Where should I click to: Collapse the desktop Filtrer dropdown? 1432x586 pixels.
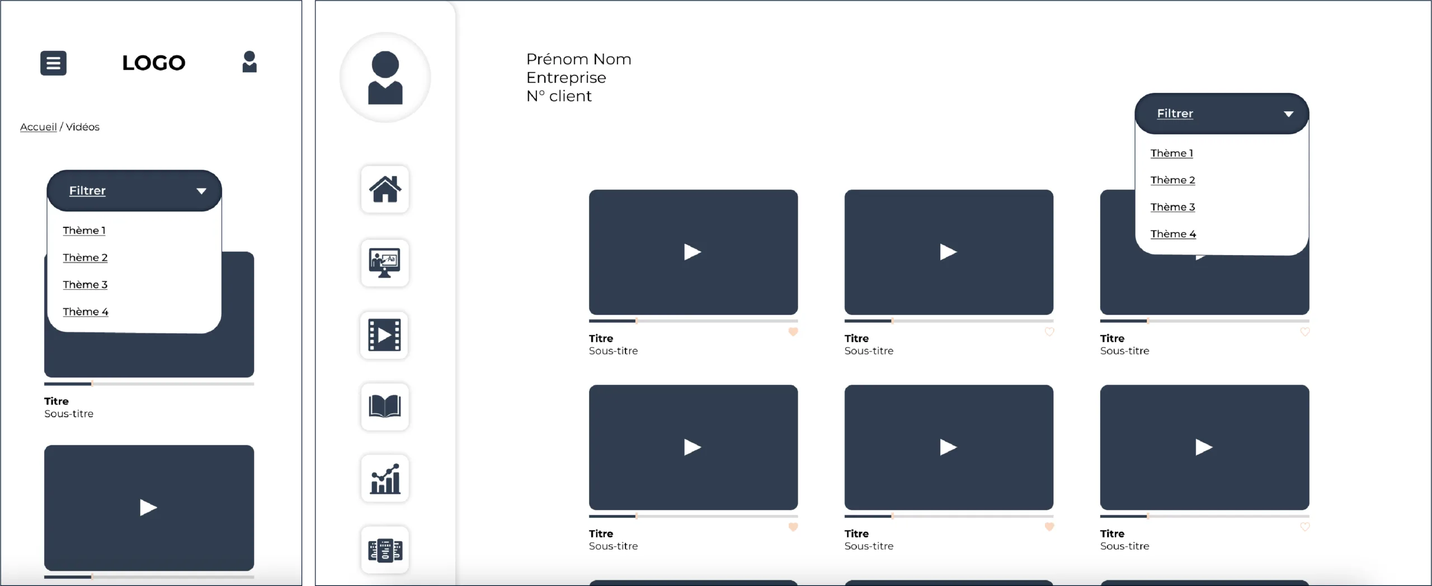pyautogui.click(x=1221, y=114)
